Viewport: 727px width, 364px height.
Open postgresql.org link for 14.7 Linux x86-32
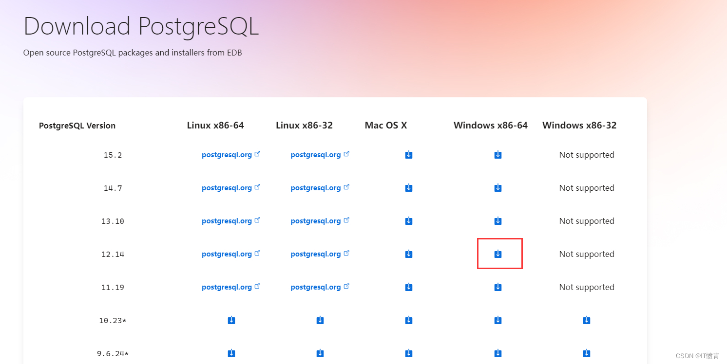tap(320, 188)
